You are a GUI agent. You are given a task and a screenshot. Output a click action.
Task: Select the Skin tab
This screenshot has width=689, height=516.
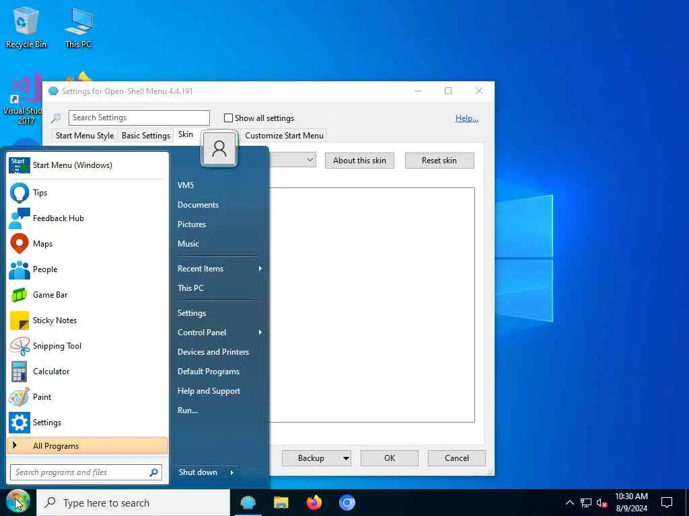tap(186, 134)
